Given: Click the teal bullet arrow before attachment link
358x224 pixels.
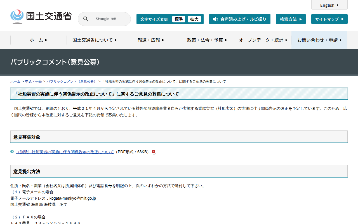Looking at the screenshot, I should (x=12, y=151).
